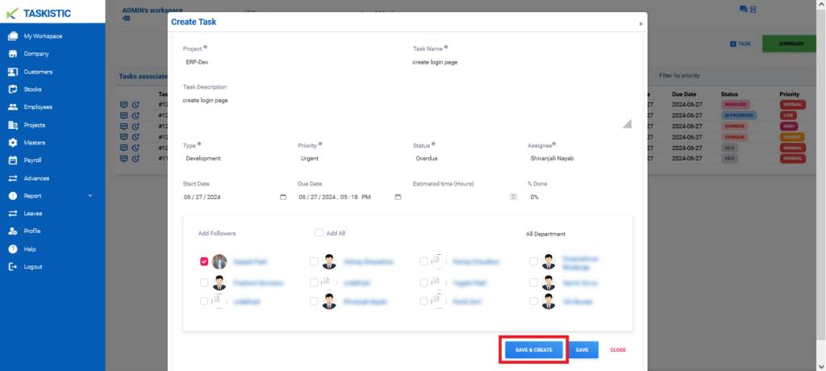Uncheck the first selected follower checkbox
Viewport: 826px width, 371px height.
[204, 261]
